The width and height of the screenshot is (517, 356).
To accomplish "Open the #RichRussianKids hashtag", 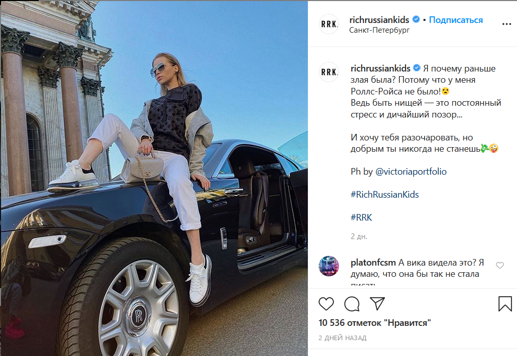I will pos(385,195).
